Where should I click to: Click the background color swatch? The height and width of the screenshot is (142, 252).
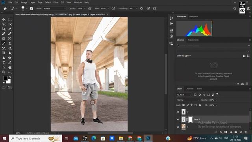pos(9,82)
